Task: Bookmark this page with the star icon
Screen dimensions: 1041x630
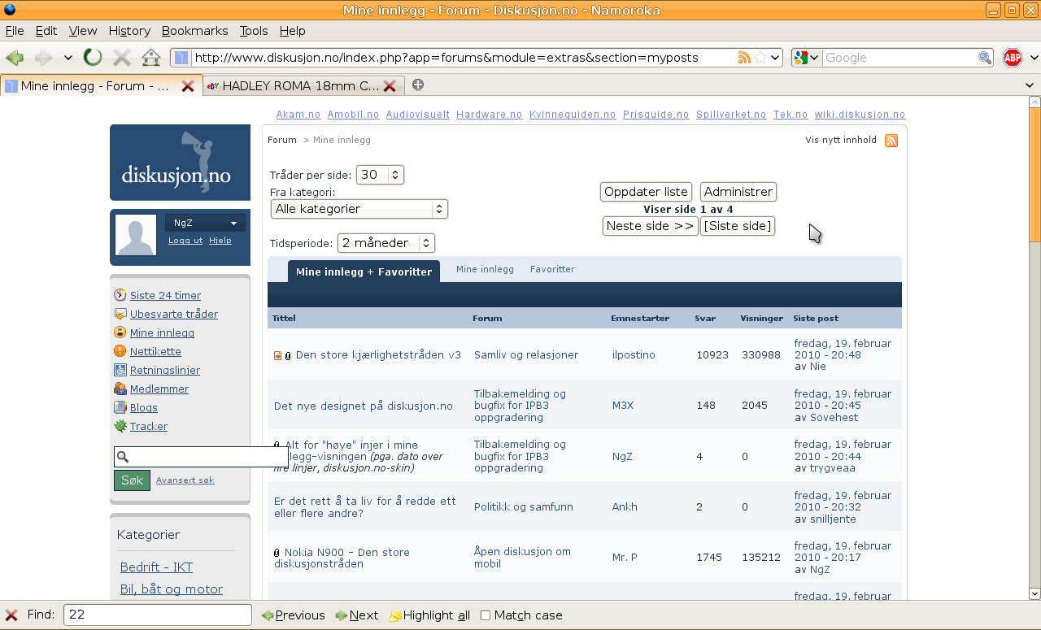Action: pyautogui.click(x=760, y=58)
